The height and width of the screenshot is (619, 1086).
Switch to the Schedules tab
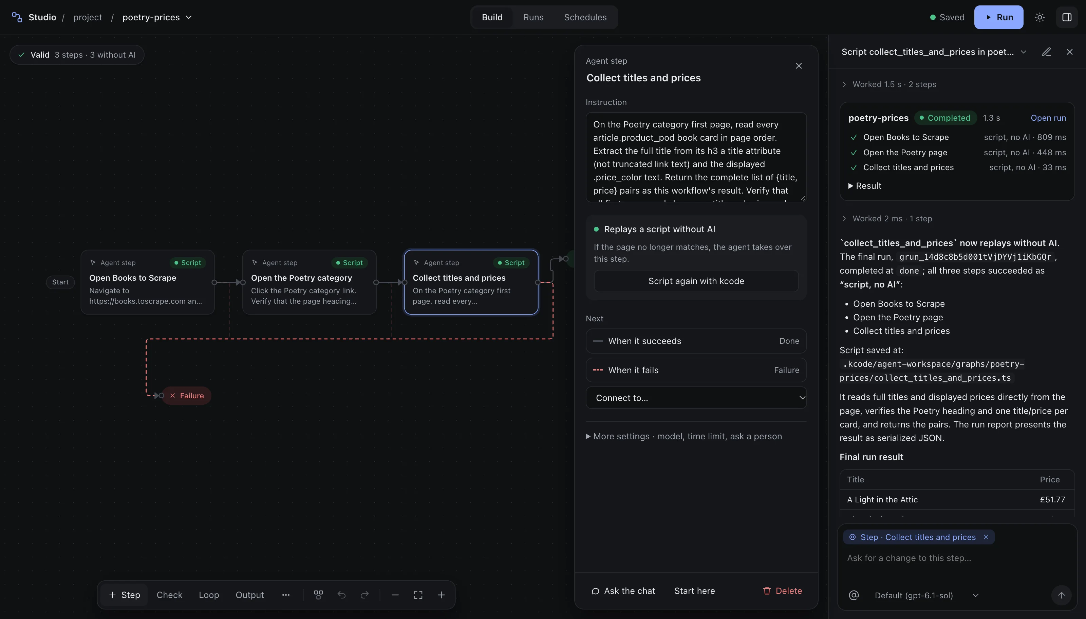pos(585,17)
